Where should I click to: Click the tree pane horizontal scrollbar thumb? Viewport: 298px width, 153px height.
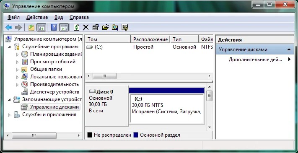34,135
